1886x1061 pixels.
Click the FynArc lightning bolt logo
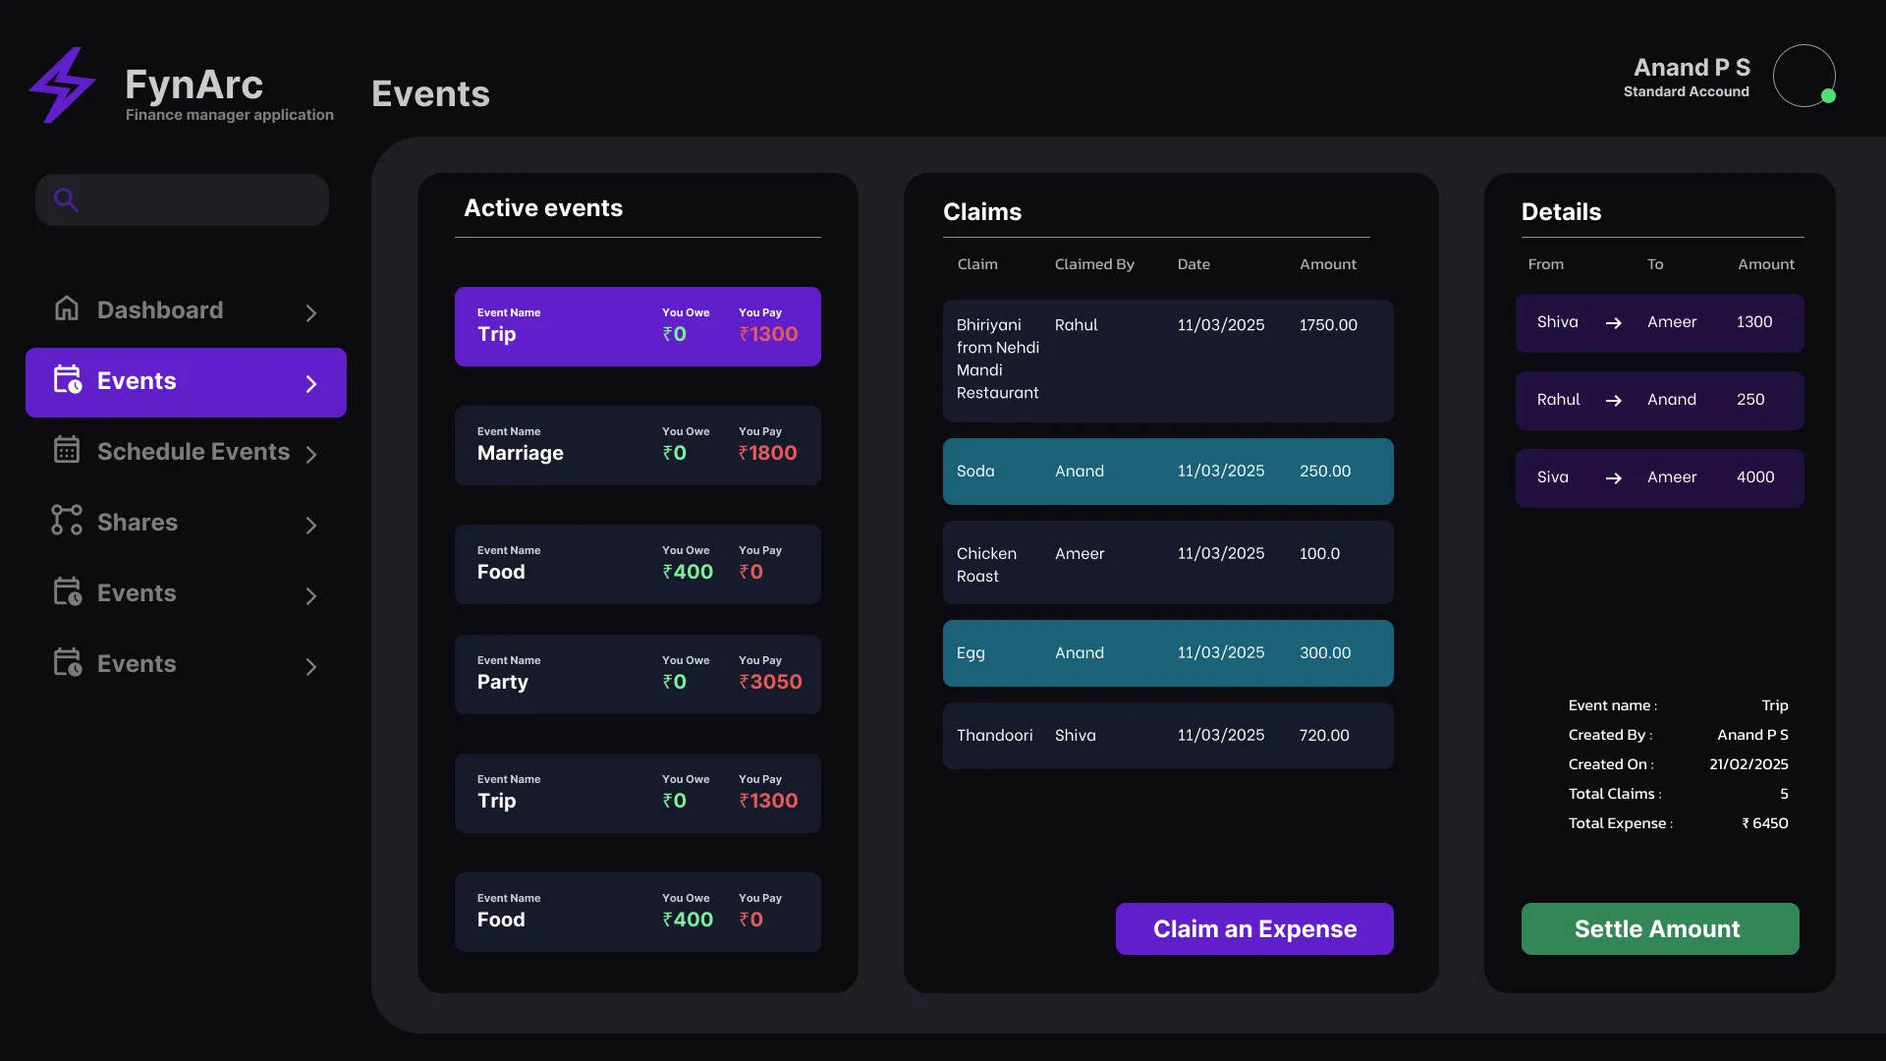pyautogui.click(x=62, y=85)
